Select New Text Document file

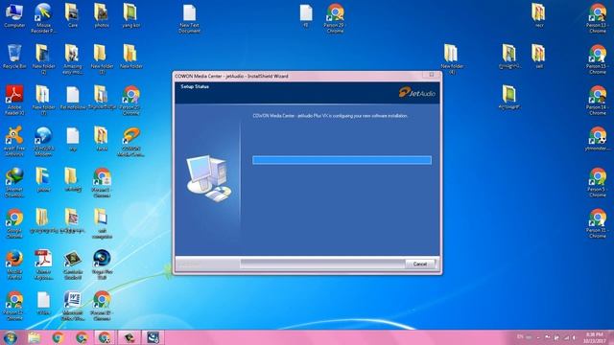[190, 19]
